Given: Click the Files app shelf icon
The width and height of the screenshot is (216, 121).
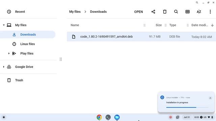Looking at the screenshot, I should [x=117, y=117].
